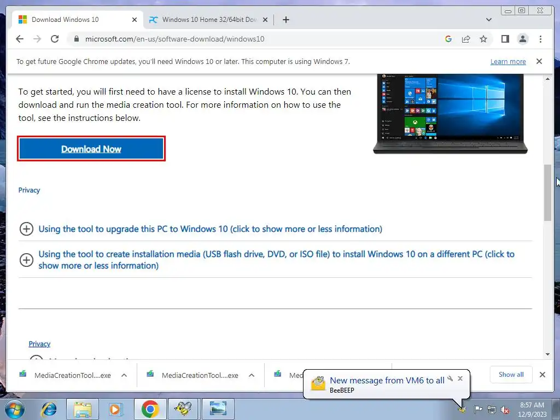Viewport: 560px width, 420px height.
Task: Switch to Windows 10 Home 32/64bit tab
Action: [x=209, y=20]
